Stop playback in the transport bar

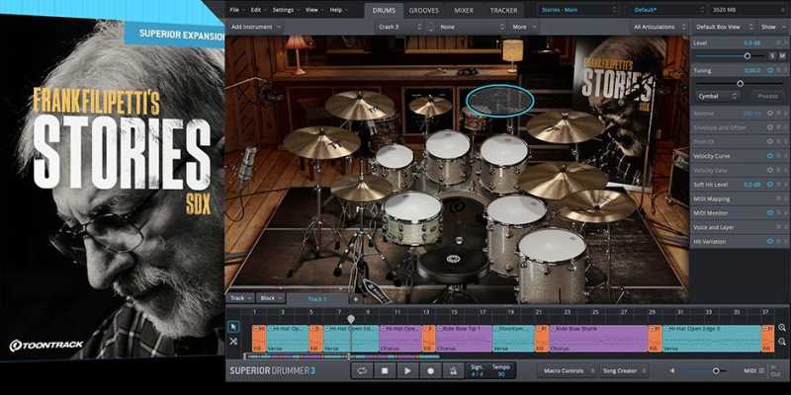click(385, 370)
